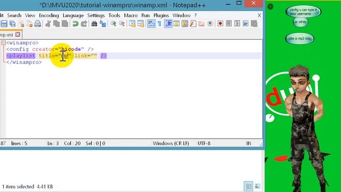Viewport: 341px width, 192px height.
Task: Switch Explorer to large icons view
Action: click(257, 186)
